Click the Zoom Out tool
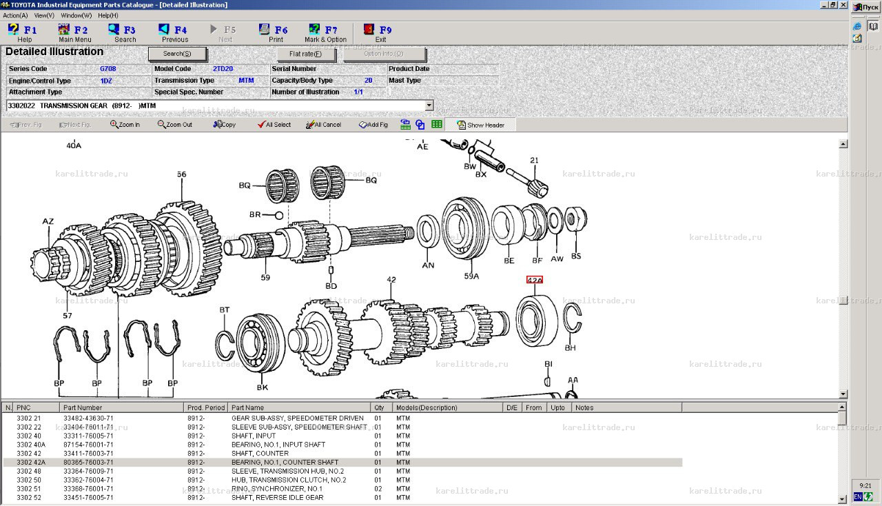Image resolution: width=882 pixels, height=506 pixels. click(175, 125)
